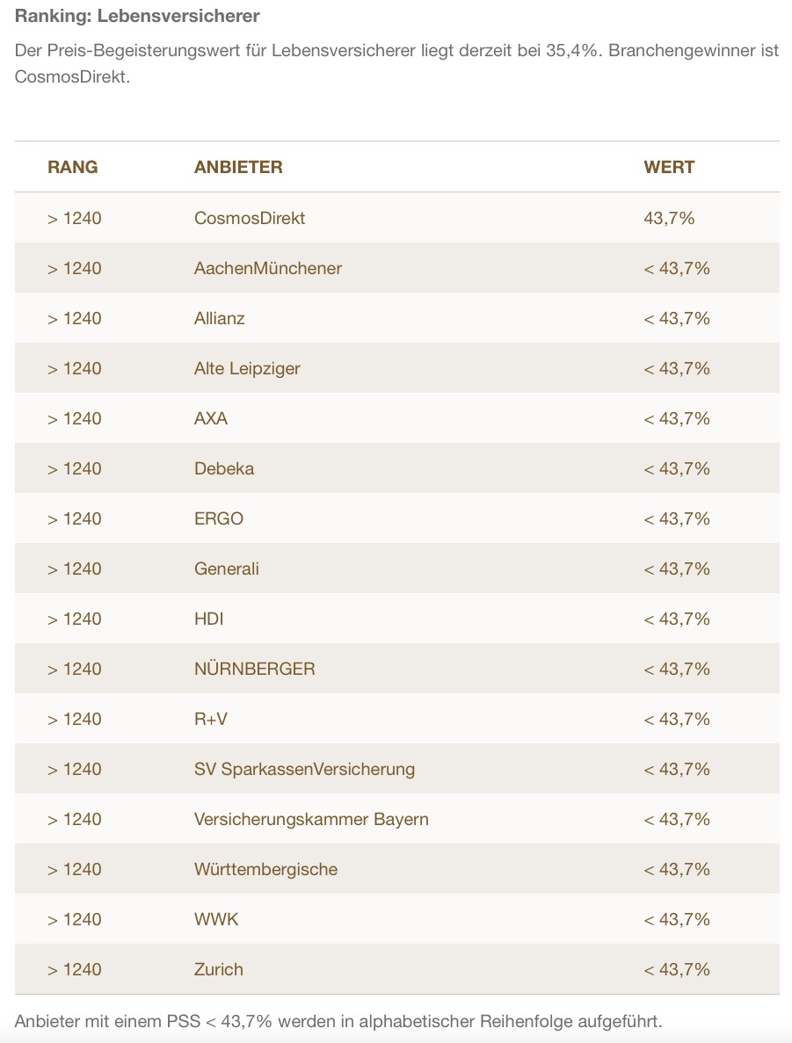Select the R+V row name

pos(211,719)
